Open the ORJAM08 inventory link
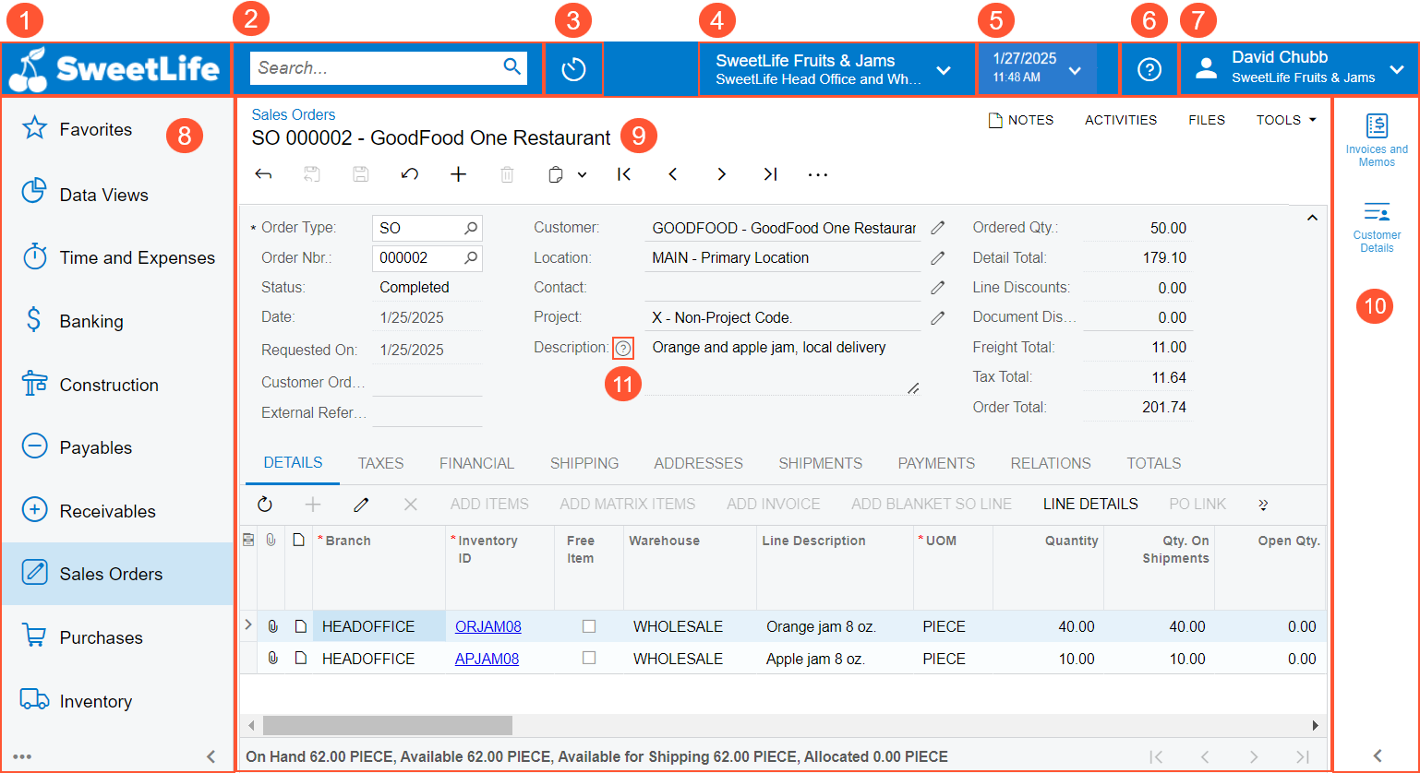This screenshot has width=1420, height=773. click(487, 626)
